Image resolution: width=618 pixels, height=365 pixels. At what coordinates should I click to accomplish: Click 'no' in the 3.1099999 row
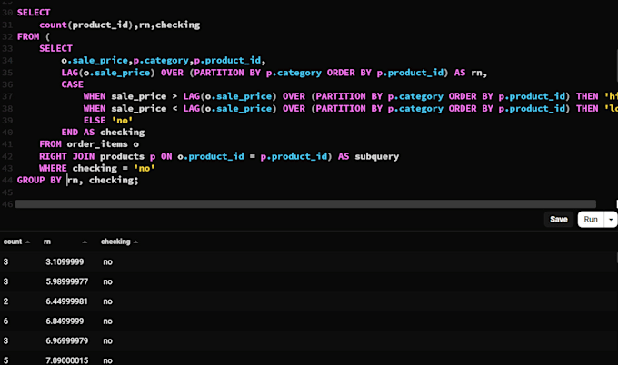coord(107,261)
